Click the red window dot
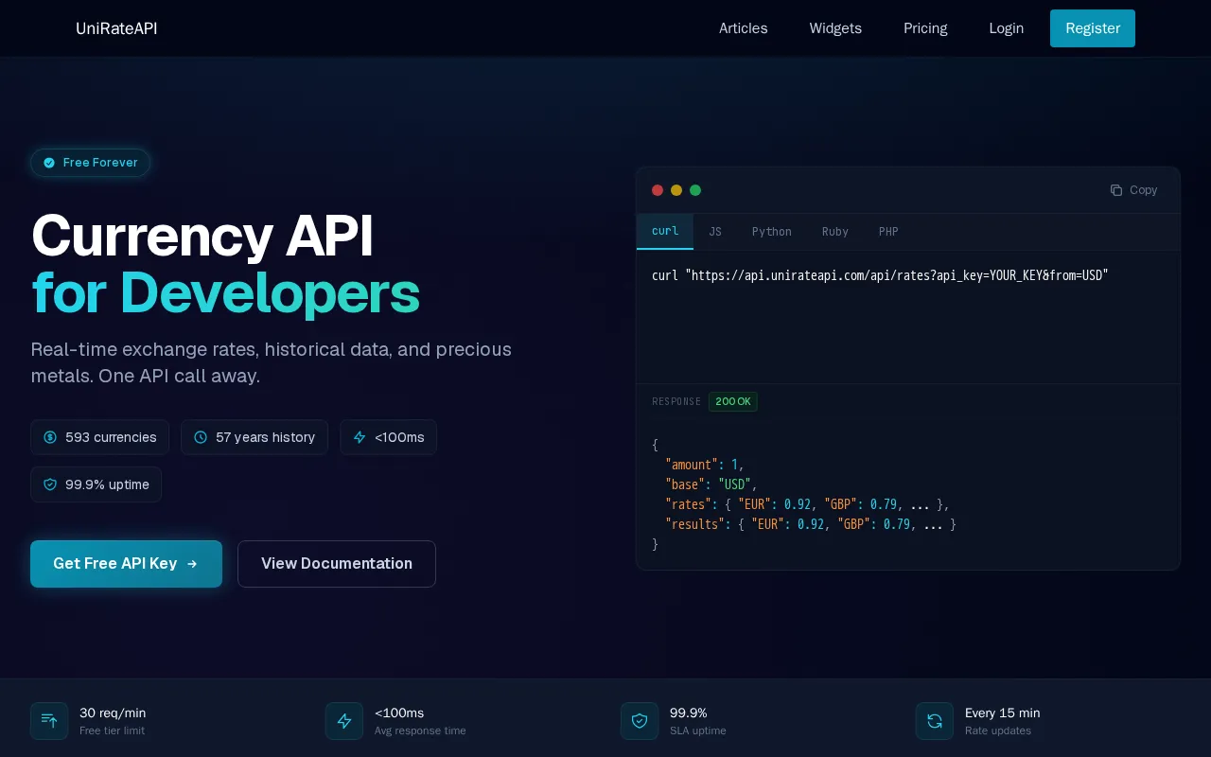 click(x=658, y=190)
